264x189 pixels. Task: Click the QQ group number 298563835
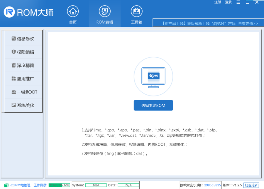[212, 185]
